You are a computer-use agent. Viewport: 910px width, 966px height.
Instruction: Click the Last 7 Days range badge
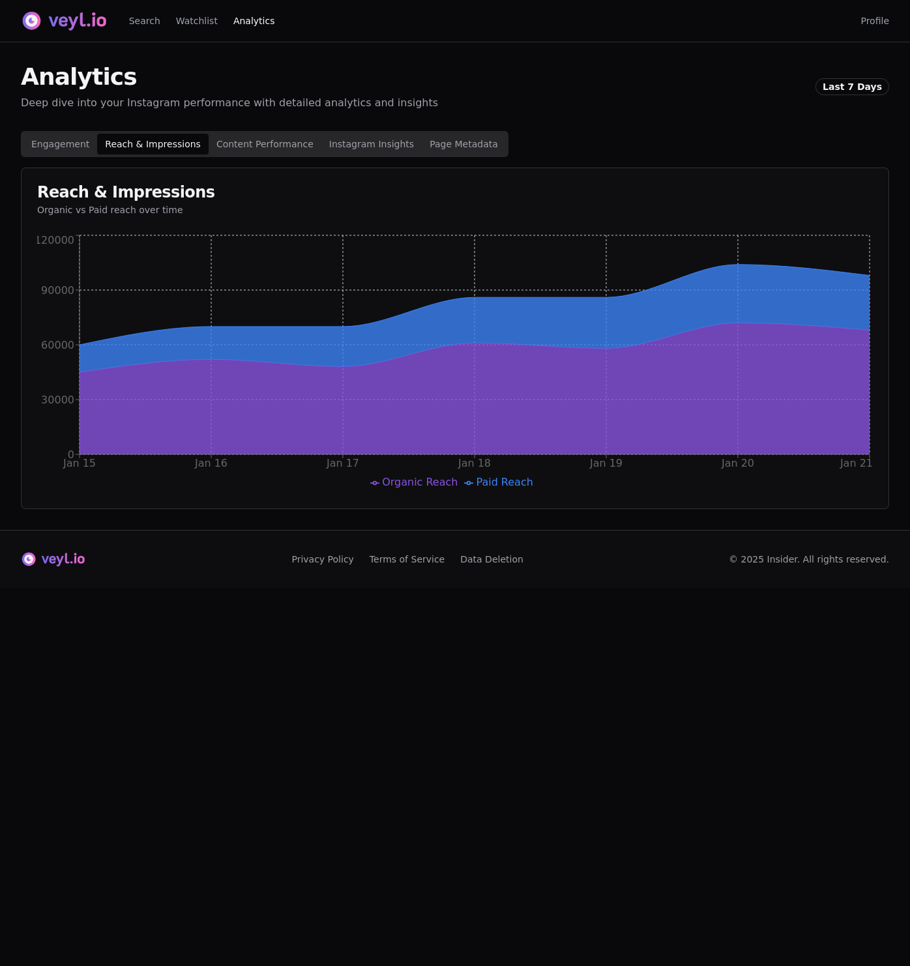tap(851, 87)
